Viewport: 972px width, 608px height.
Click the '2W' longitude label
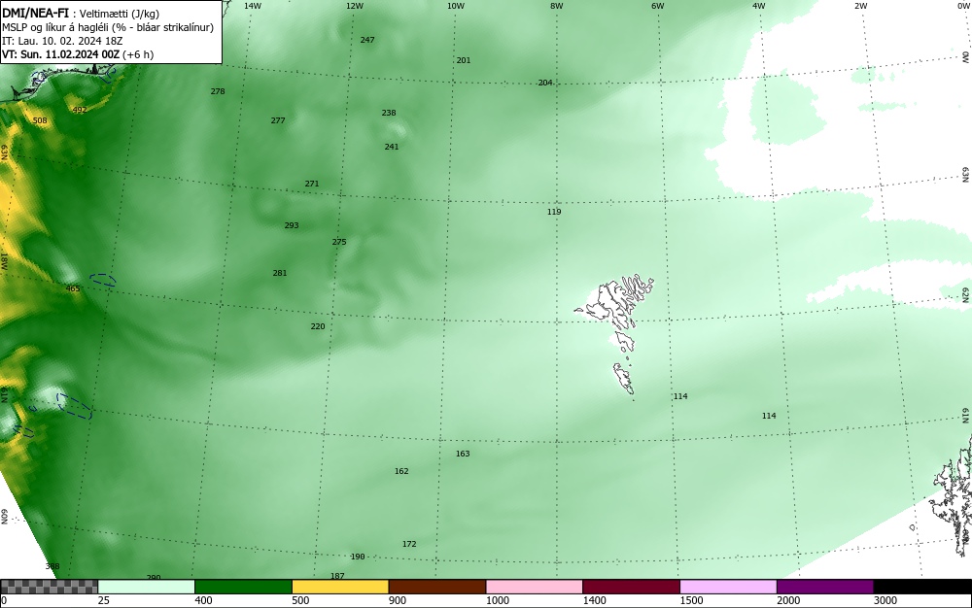click(861, 6)
